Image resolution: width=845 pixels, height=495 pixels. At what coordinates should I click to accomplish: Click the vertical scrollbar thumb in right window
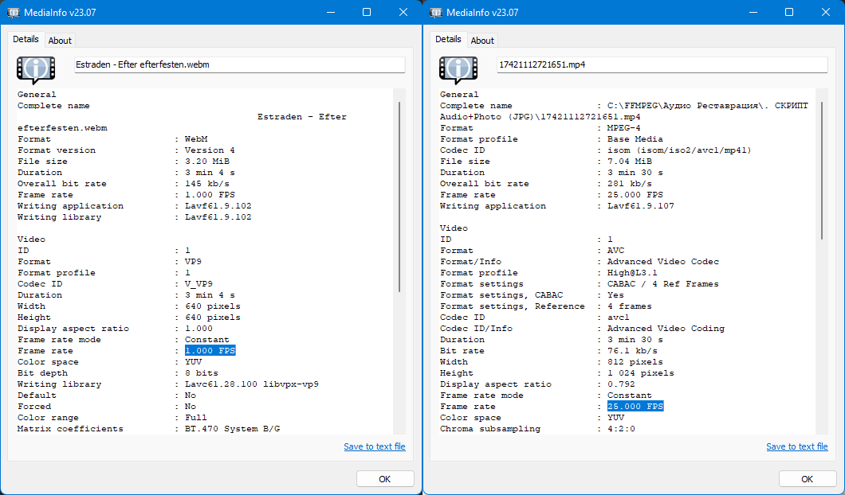[x=822, y=170]
